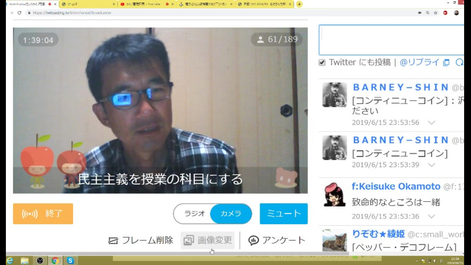Toggle the Twitterにも投稿 checkbox
471x265 pixels.
pyautogui.click(x=322, y=62)
